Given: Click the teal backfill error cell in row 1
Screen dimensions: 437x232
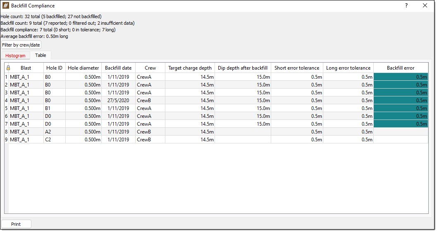Looking at the screenshot, I should click(x=401, y=77).
